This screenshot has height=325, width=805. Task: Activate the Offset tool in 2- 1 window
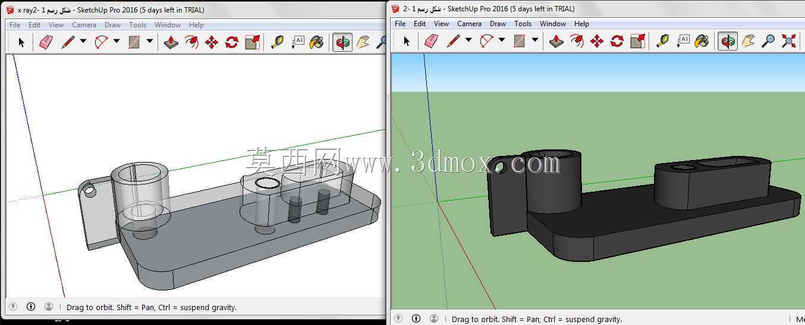[x=577, y=41]
